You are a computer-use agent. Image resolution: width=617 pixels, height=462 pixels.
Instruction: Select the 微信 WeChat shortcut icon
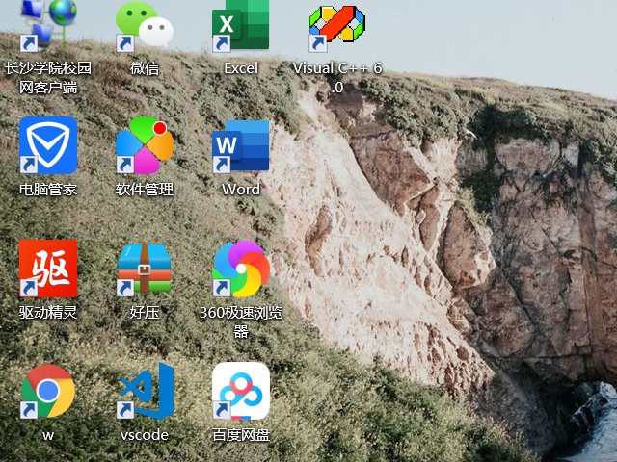point(145,26)
